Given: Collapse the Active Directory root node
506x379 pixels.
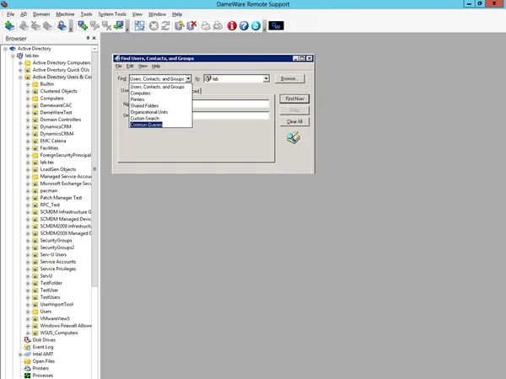Looking at the screenshot, I should pyautogui.click(x=5, y=49).
